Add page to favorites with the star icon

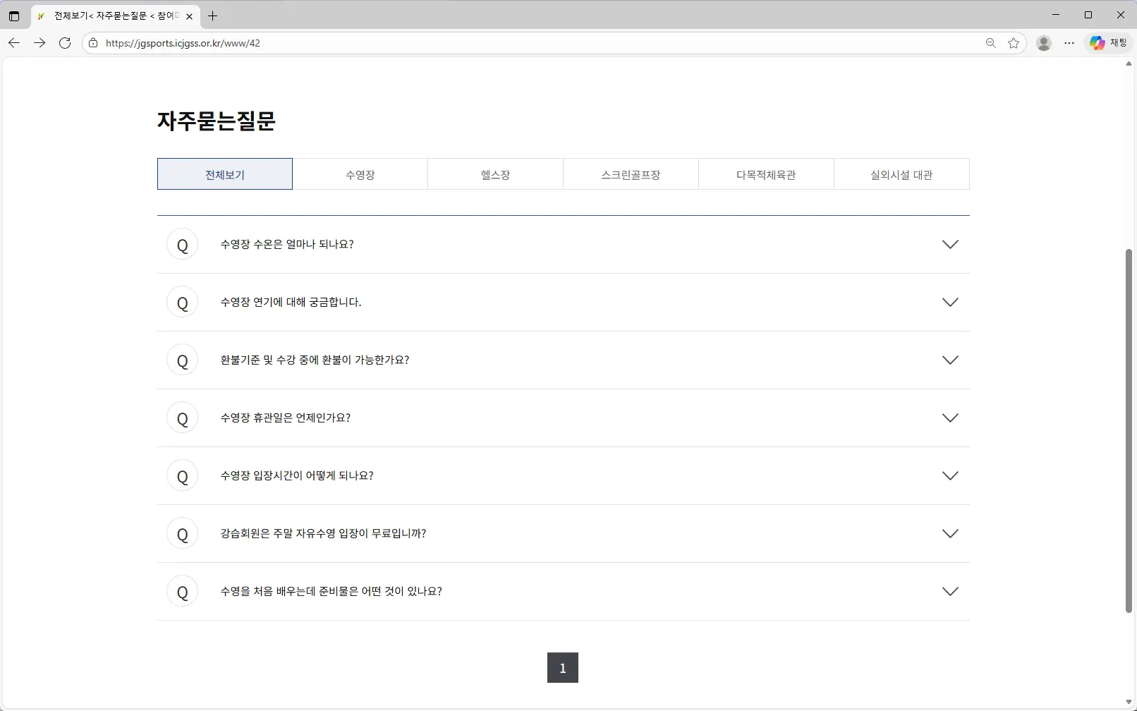tap(1014, 43)
